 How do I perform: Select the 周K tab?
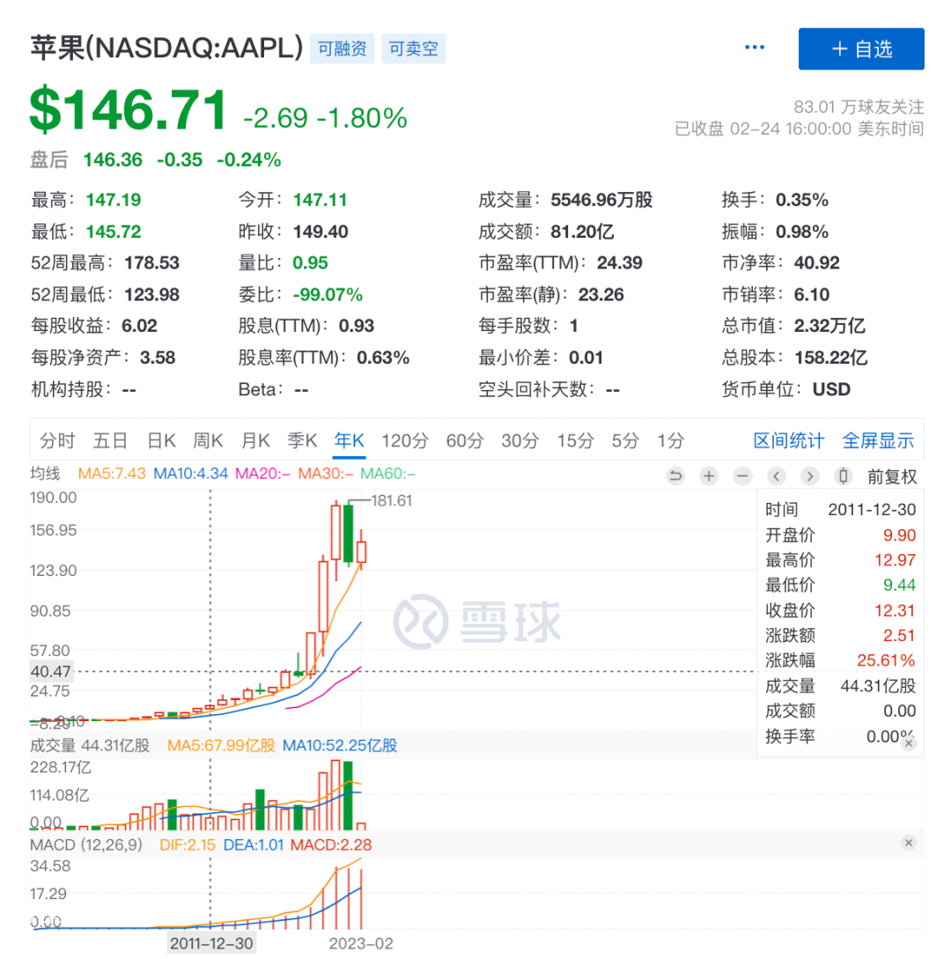click(208, 440)
